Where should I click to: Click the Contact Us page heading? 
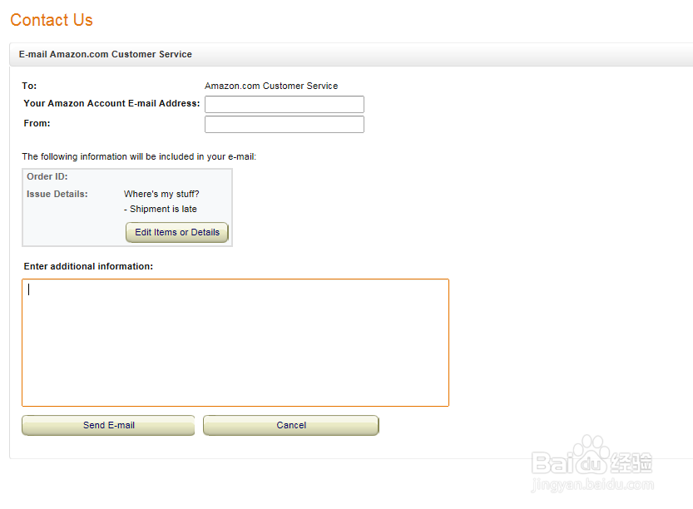[x=52, y=20]
